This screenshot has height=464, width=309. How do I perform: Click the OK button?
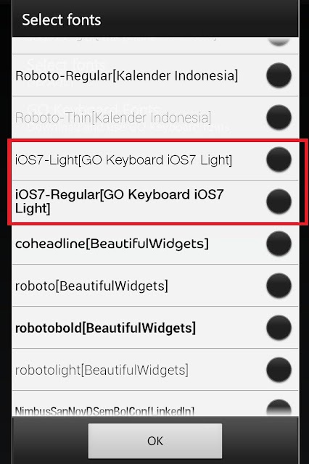pos(155,441)
